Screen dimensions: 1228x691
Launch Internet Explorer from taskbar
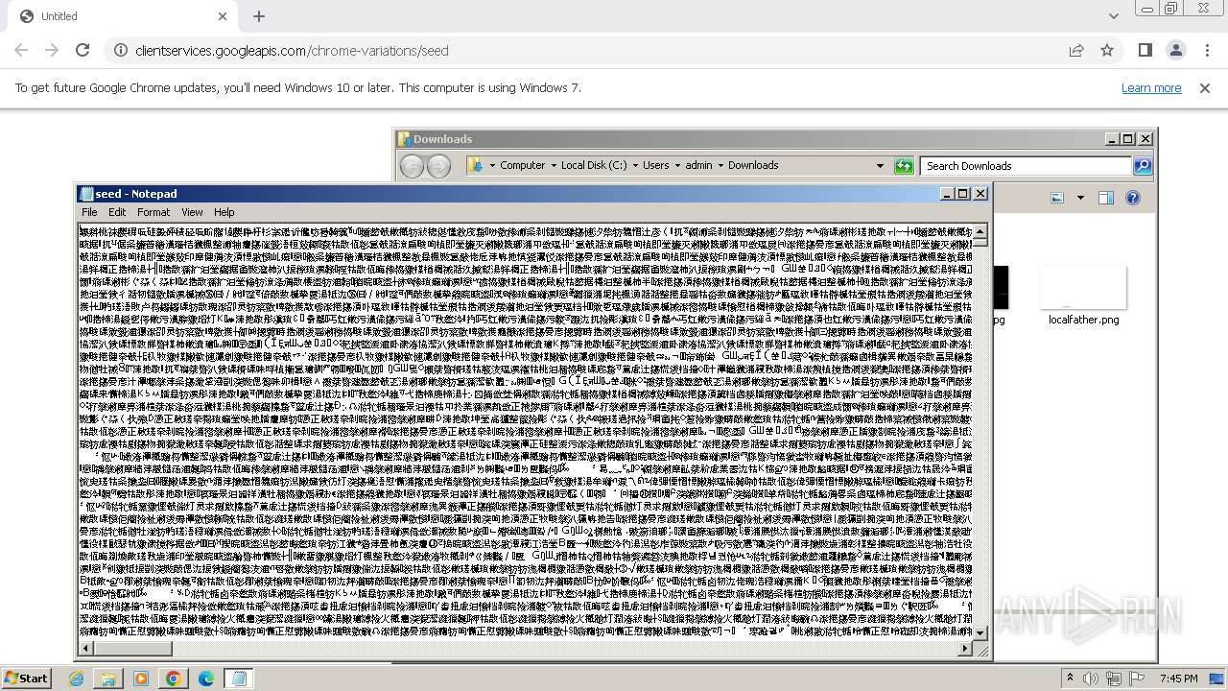tap(77, 679)
